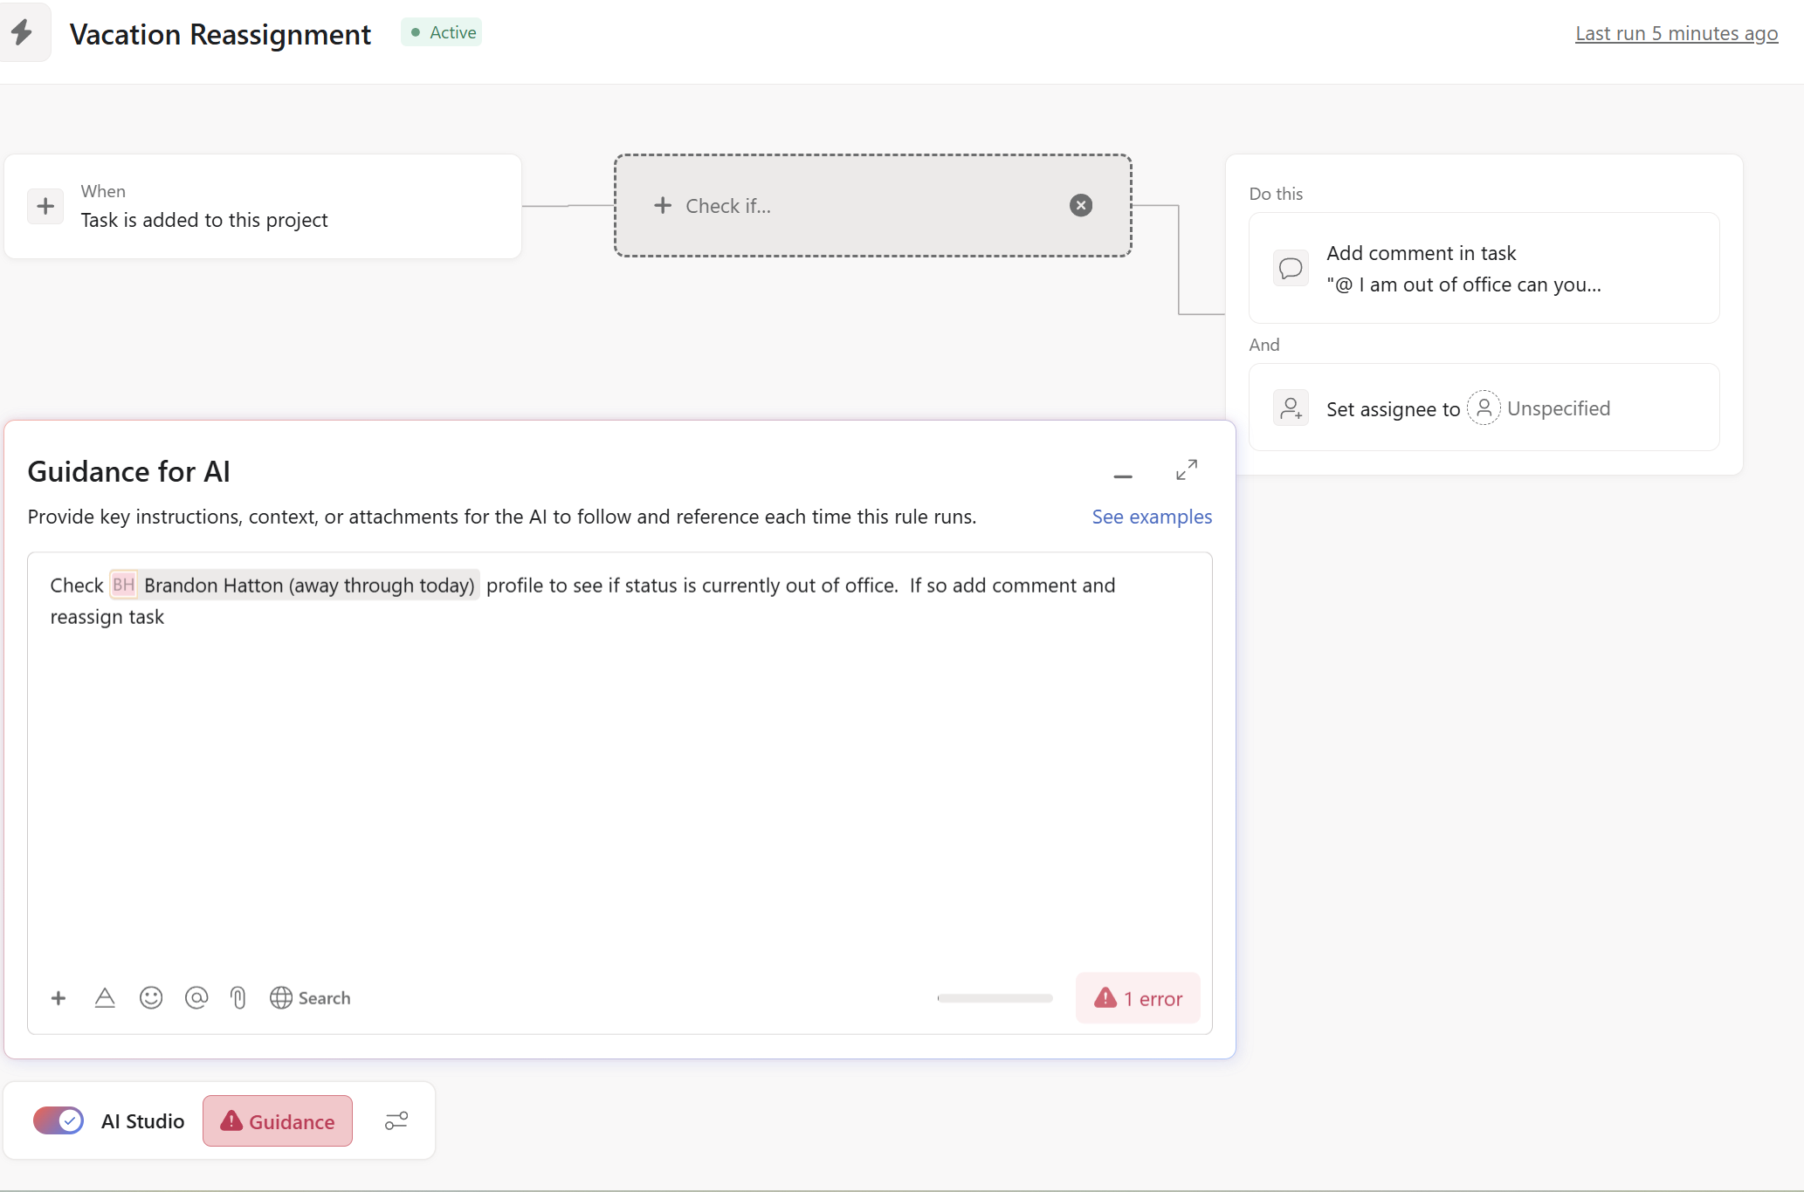The height and width of the screenshot is (1192, 1804).
Task: Add a Check if condition
Action: click(x=713, y=206)
